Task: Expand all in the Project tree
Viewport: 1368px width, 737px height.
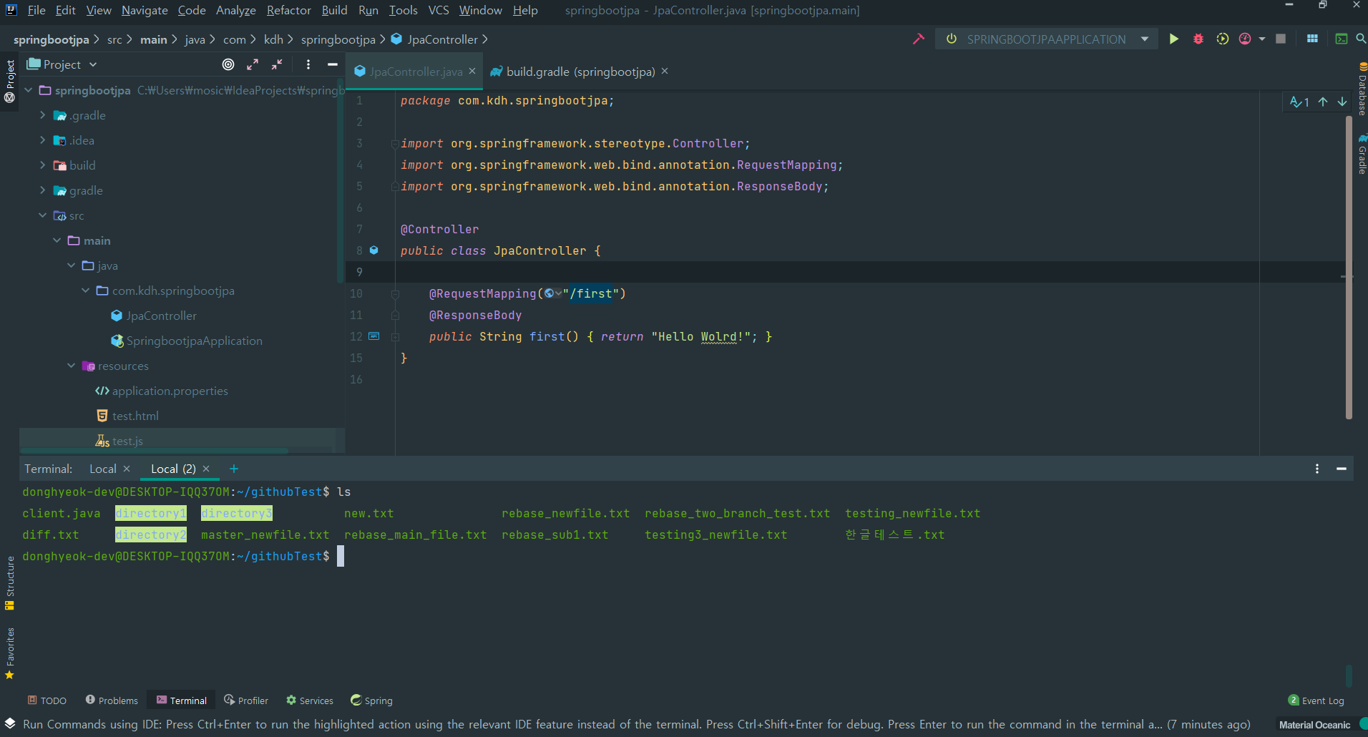Action: click(253, 64)
